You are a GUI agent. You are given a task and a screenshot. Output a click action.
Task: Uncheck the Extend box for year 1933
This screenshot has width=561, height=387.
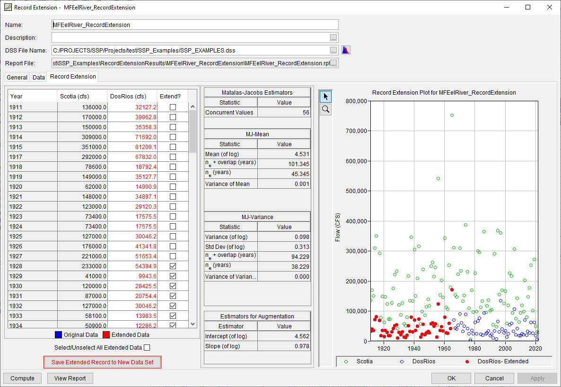(173, 316)
